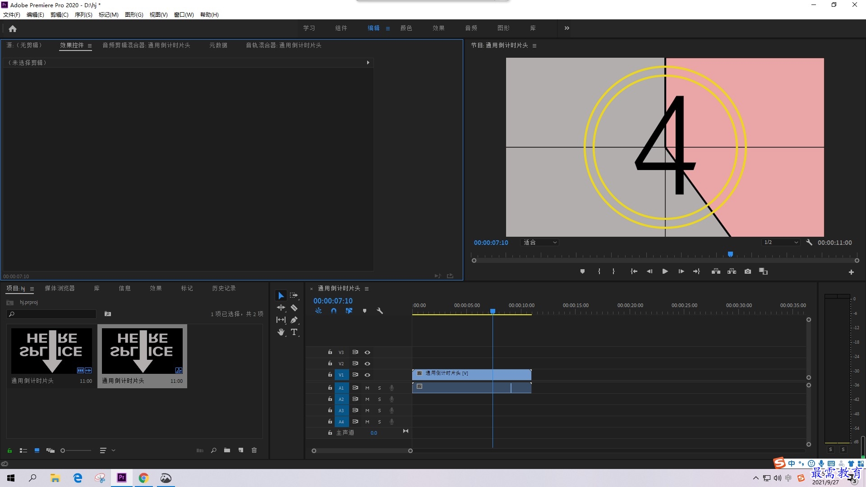The image size is (866, 487).
Task: Open 标记(M) menu
Action: click(x=109, y=15)
